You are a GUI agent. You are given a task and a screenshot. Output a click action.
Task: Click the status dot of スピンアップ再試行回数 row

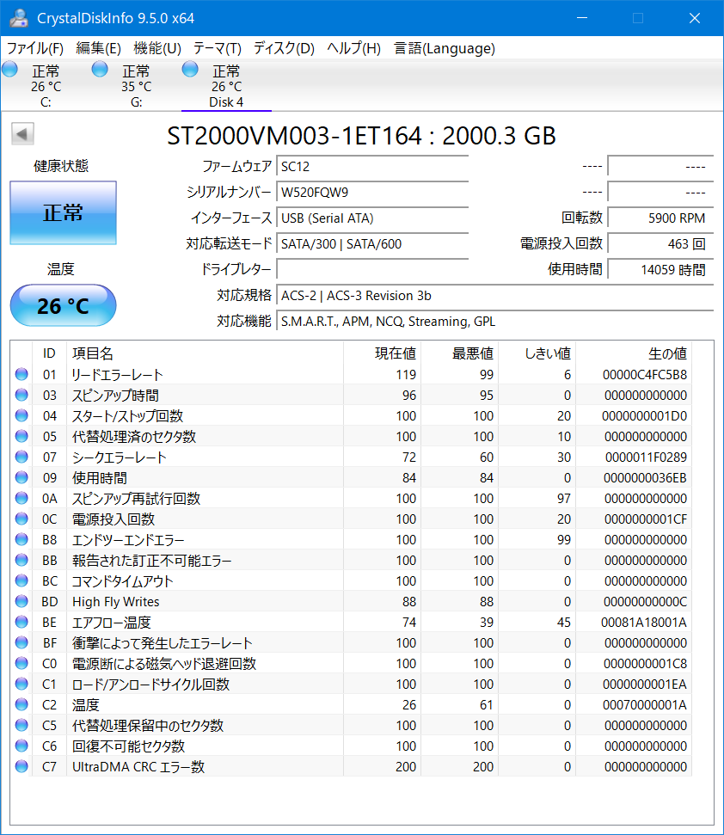21,498
